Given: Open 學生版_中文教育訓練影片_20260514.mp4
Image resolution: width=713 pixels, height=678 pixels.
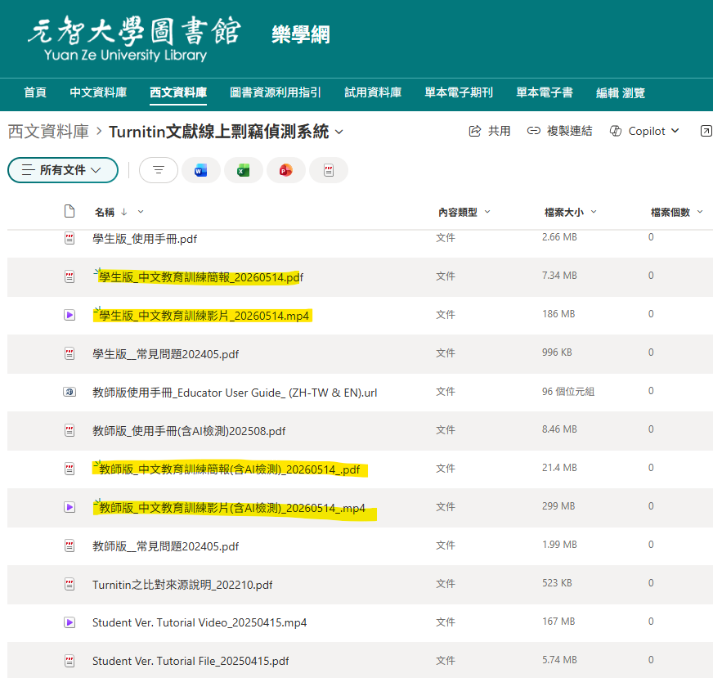Looking at the screenshot, I should [x=204, y=316].
